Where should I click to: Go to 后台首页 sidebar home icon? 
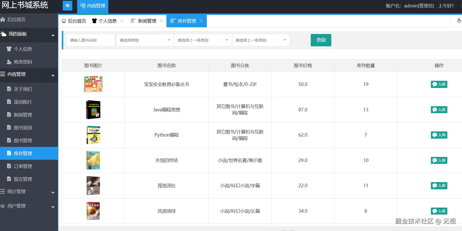click(x=3, y=20)
